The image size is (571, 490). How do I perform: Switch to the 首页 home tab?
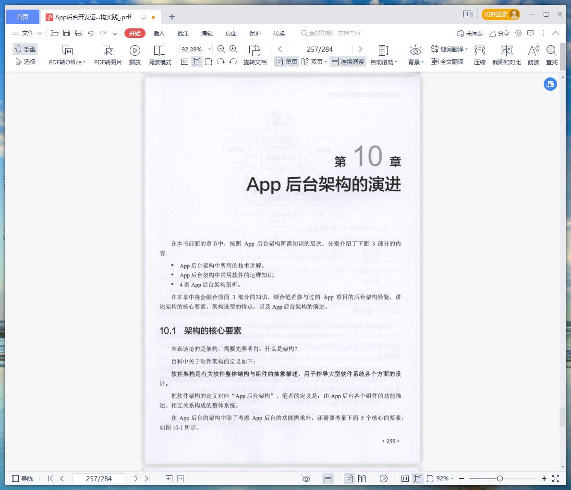point(23,17)
